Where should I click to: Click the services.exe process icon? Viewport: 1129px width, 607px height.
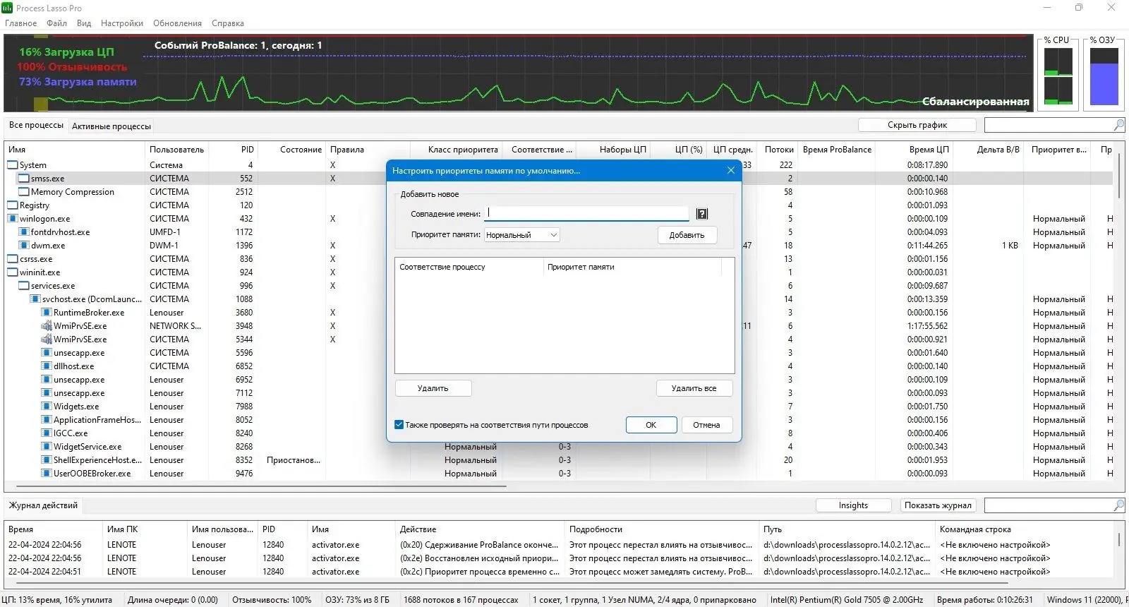(x=24, y=286)
